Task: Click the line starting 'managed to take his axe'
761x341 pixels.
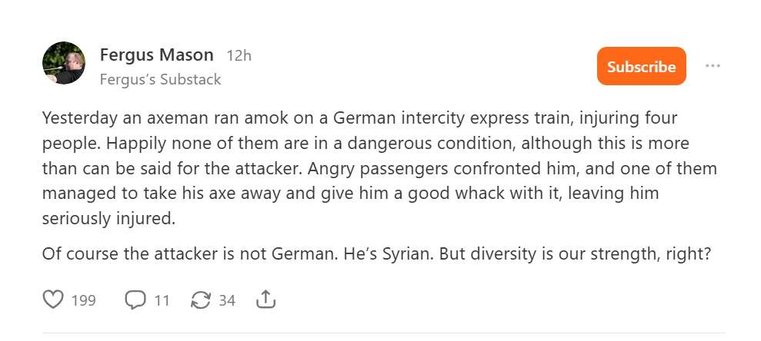Action: 350,194
